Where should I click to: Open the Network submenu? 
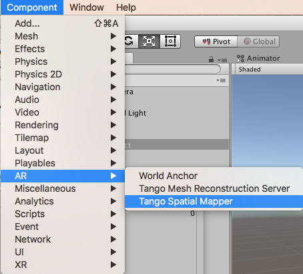point(63,239)
